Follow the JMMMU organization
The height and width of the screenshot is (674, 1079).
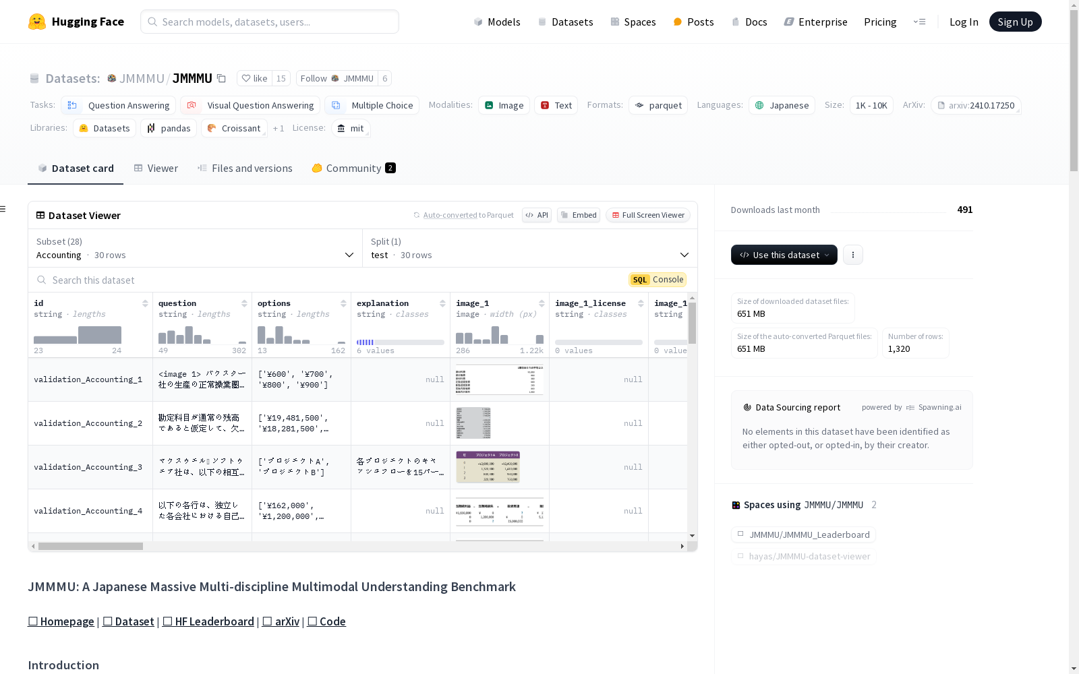point(337,78)
